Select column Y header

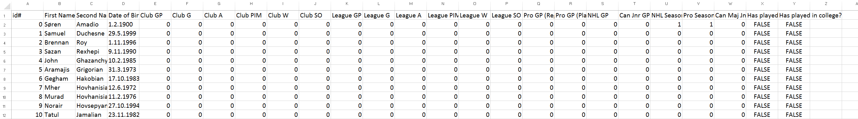tap(794, 4)
